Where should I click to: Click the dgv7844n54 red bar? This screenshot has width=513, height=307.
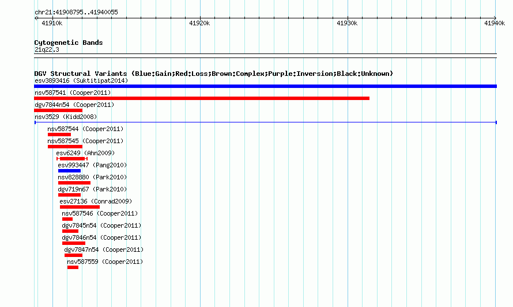[58, 110]
